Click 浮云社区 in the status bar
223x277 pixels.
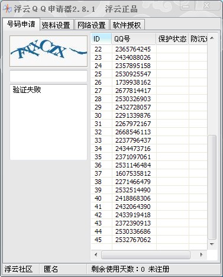click(18, 269)
